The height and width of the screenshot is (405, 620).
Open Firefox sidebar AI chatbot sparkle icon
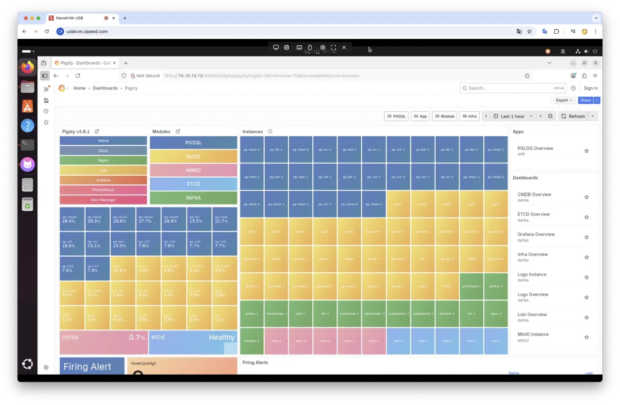coord(46,89)
